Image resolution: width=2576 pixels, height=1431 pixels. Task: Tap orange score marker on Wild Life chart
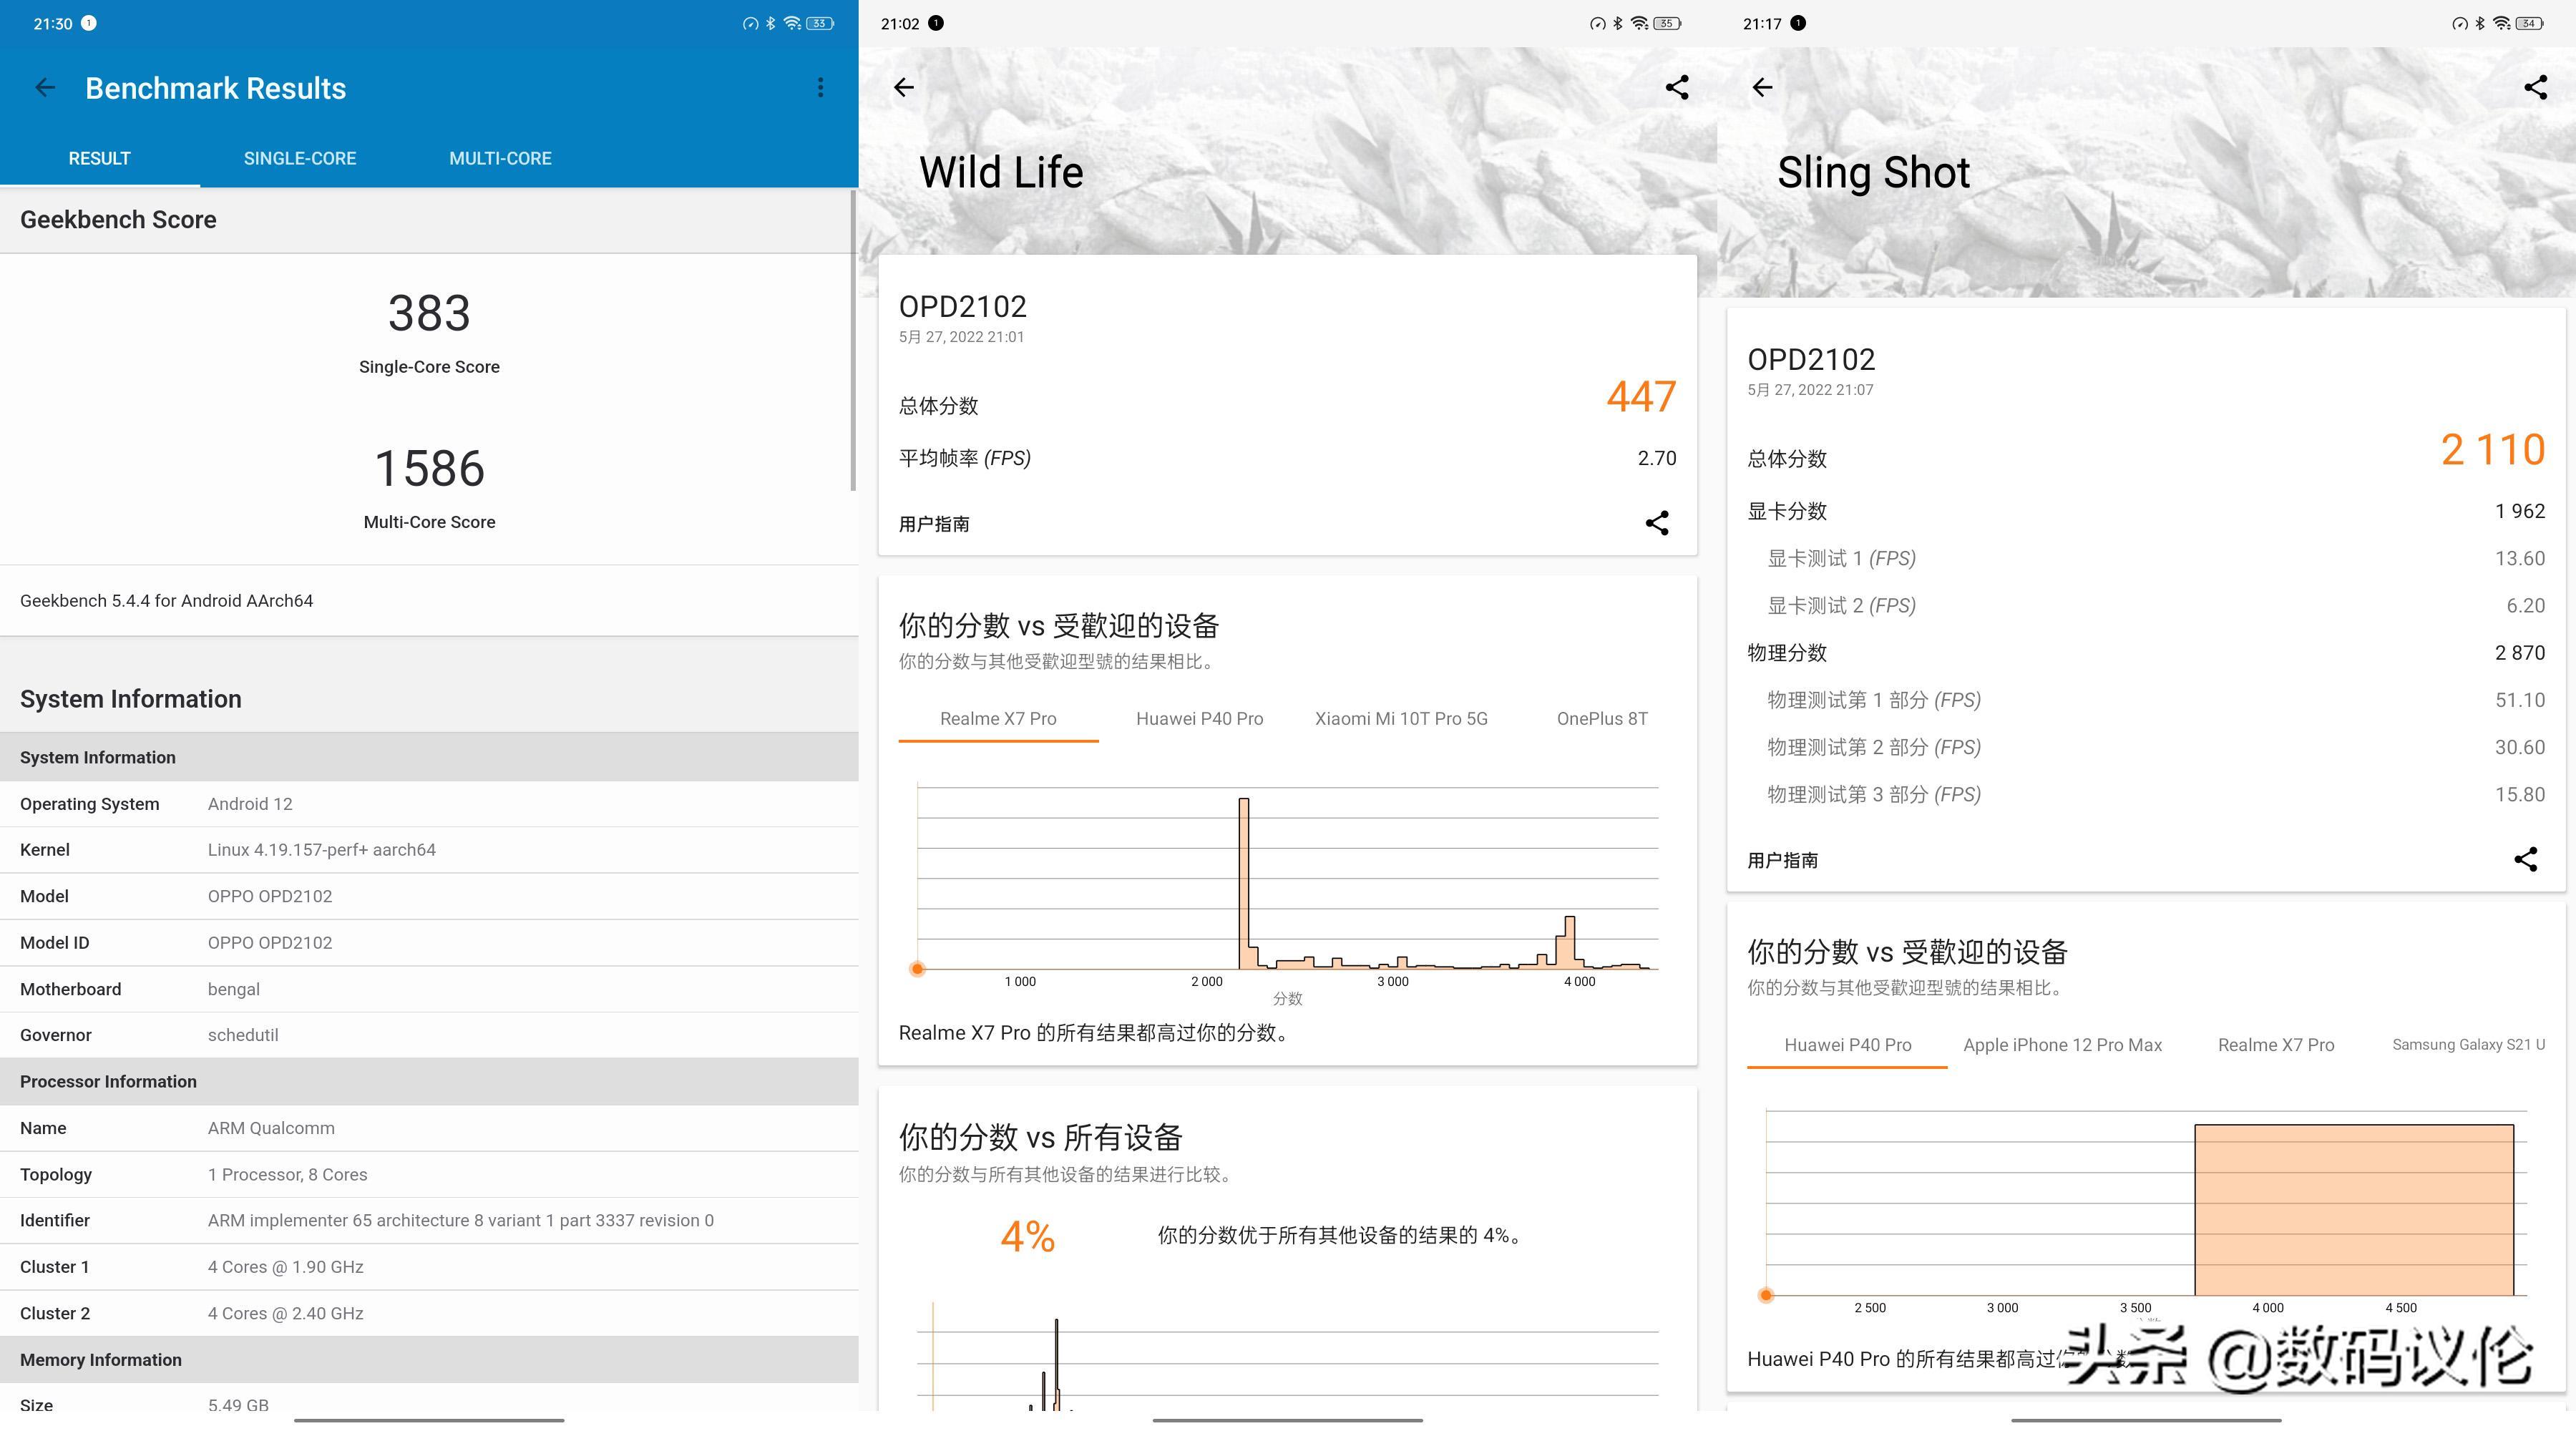(917, 968)
